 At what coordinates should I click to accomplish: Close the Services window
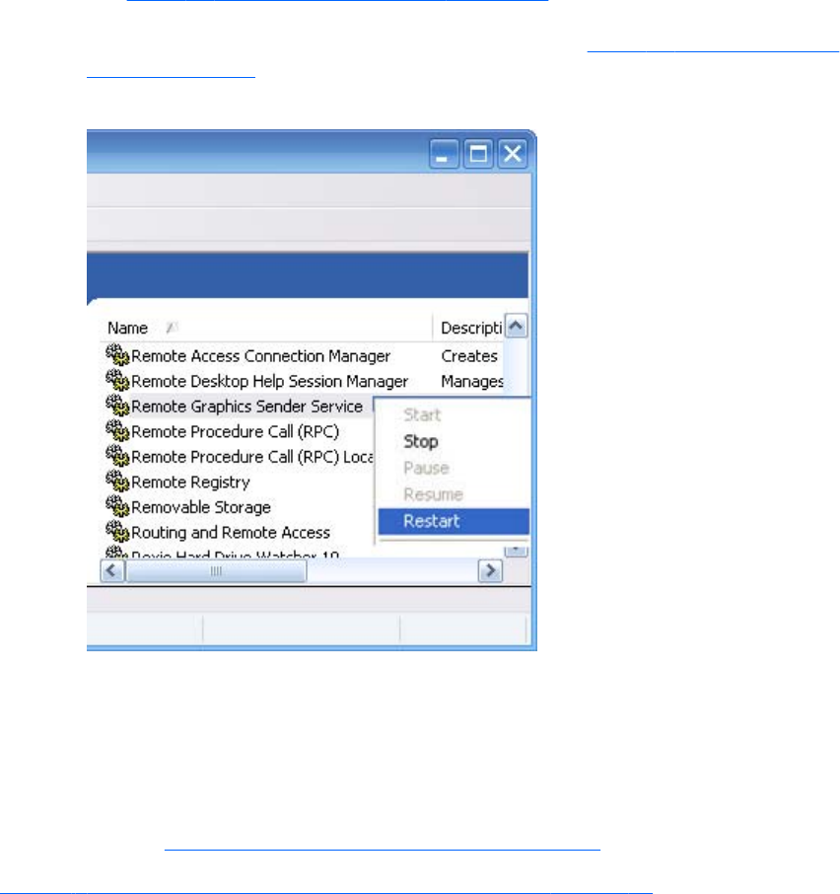pyautogui.click(x=513, y=153)
